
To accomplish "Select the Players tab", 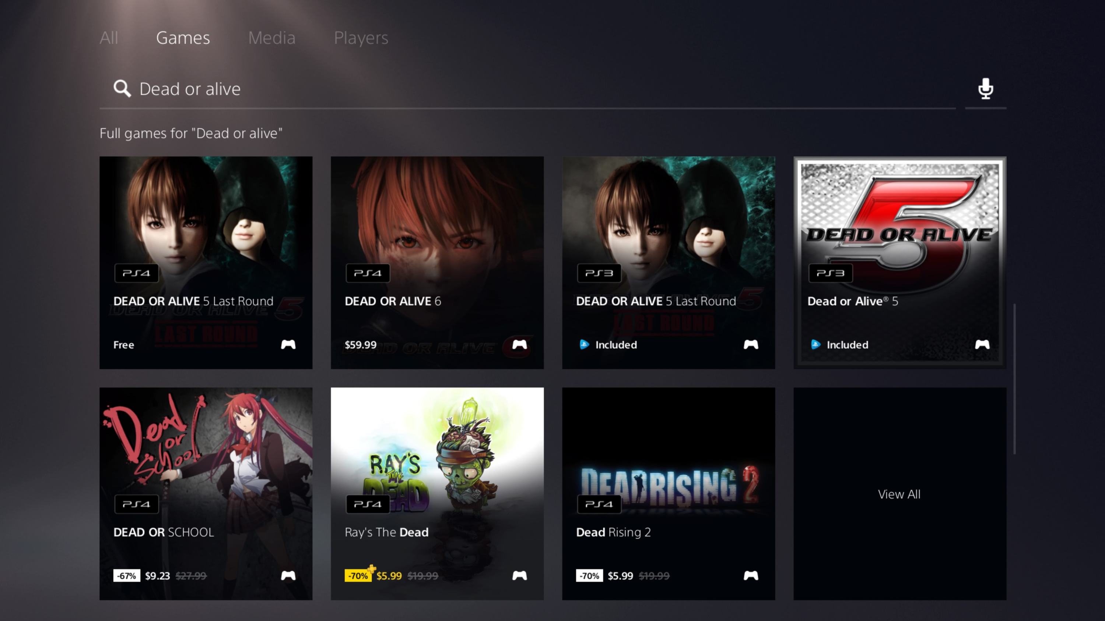I will (x=361, y=38).
